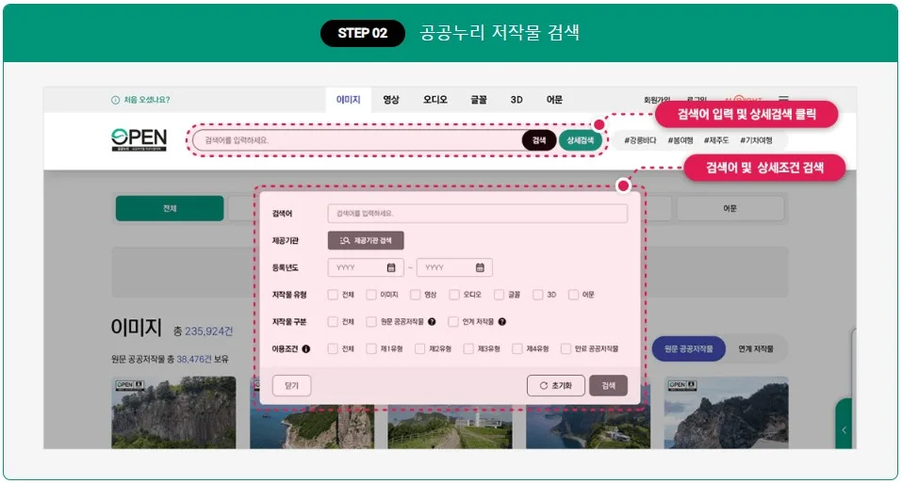Click #기차여행 hashtag link

pos(756,140)
